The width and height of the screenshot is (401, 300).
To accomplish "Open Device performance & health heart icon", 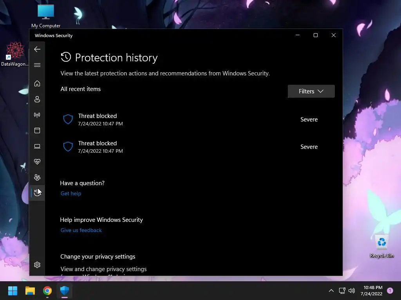I will click(x=37, y=162).
